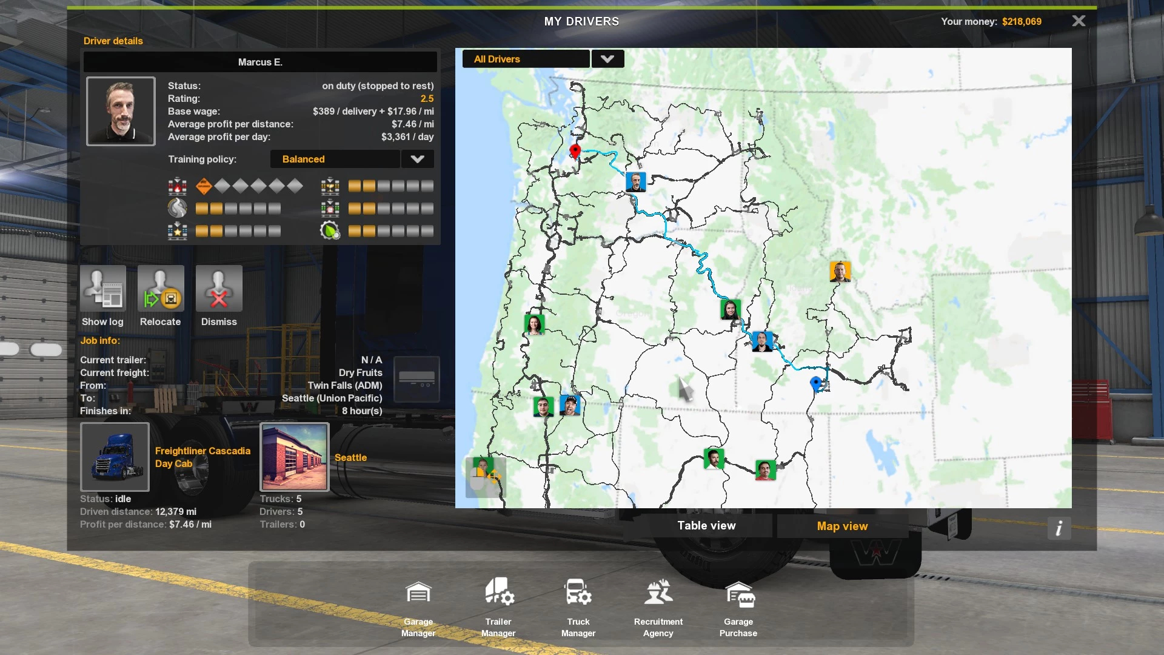Click the red destination pin on the map
Screen dimensions: 1164x655
(575, 150)
